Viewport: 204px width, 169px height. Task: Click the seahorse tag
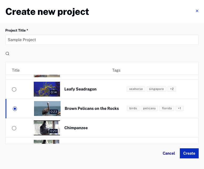point(136,89)
